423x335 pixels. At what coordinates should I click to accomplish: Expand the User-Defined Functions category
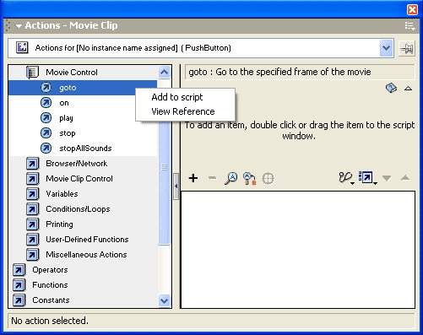83,240
